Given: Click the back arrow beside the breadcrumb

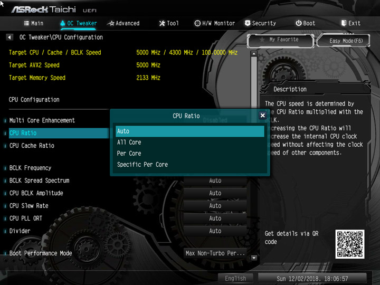Looking at the screenshot, I should tap(9, 37).
